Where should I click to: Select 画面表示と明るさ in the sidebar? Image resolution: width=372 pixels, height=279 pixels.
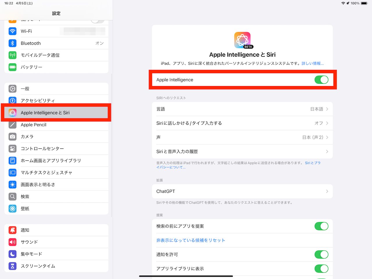pyautogui.click(x=56, y=185)
